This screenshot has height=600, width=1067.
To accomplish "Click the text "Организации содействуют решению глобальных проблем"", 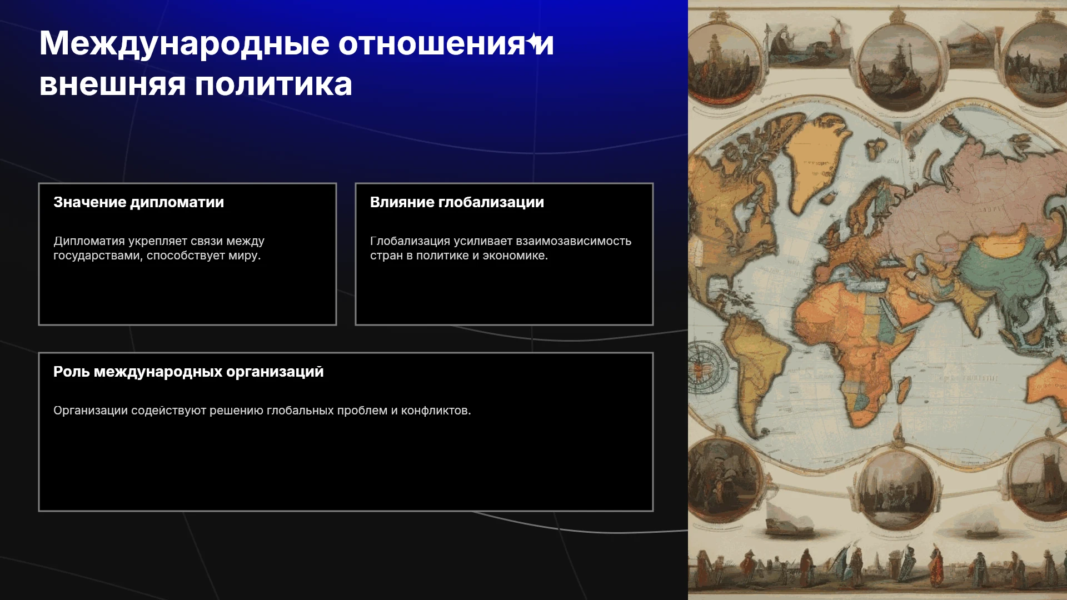I will 262,411.
